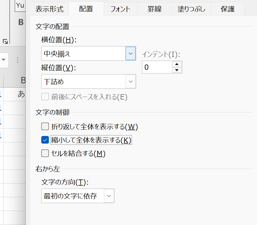Click the formula bar resize handle dots
Screen dimensions: 257x225
pos(18,60)
